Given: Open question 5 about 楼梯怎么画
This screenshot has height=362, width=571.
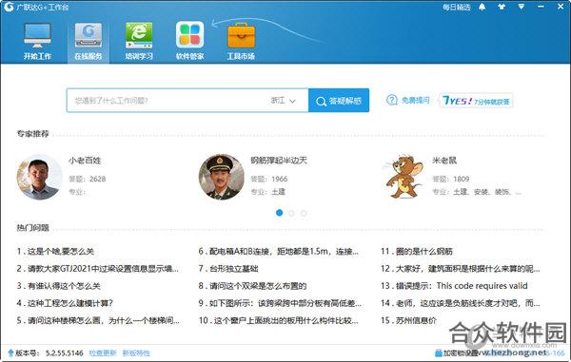Looking at the screenshot, I should pos(98,320).
